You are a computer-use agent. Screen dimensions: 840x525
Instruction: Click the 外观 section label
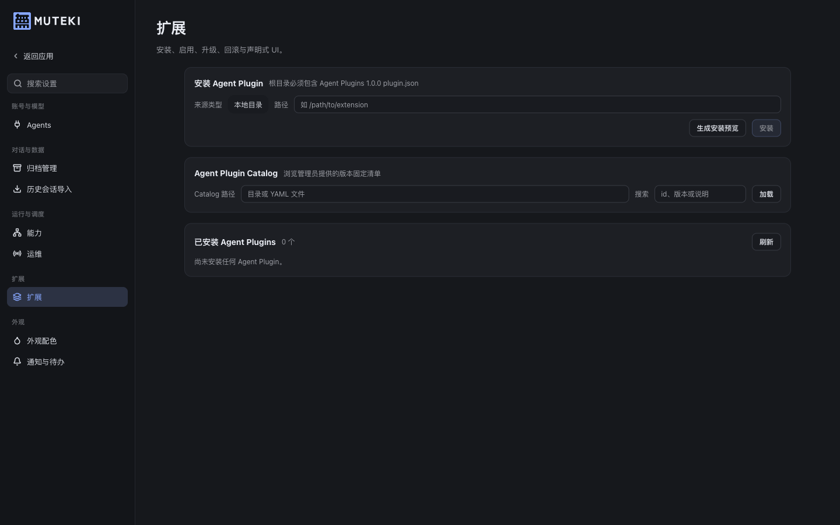pos(18,322)
